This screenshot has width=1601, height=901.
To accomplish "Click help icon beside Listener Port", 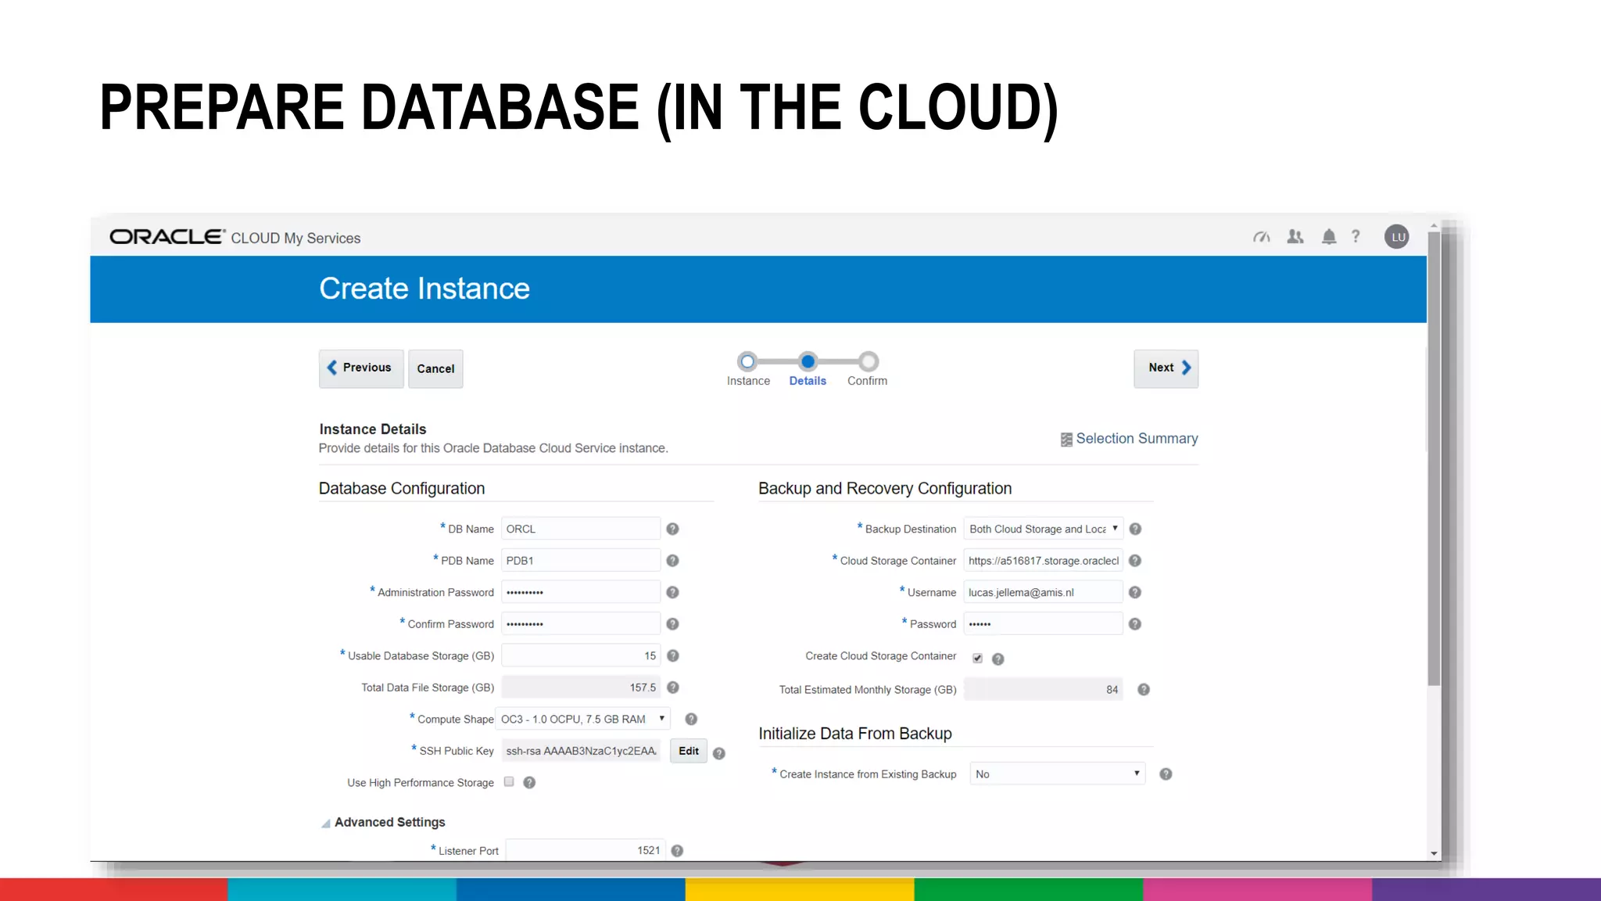I will [x=677, y=851].
